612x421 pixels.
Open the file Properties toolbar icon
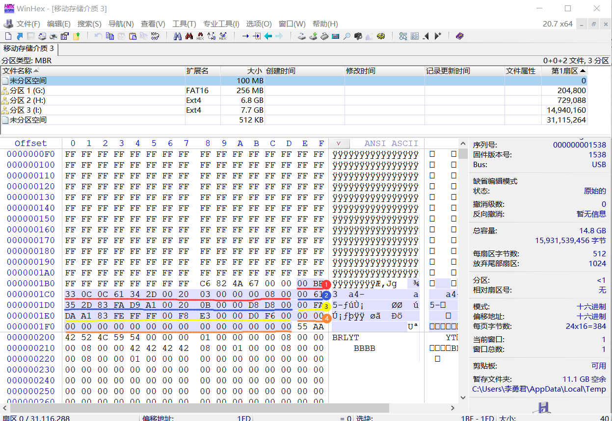pyautogui.click(x=65, y=36)
